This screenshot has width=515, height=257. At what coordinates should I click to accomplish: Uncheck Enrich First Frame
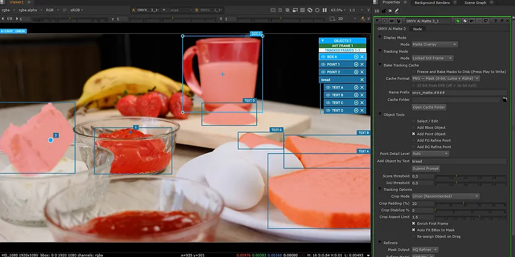(414, 224)
